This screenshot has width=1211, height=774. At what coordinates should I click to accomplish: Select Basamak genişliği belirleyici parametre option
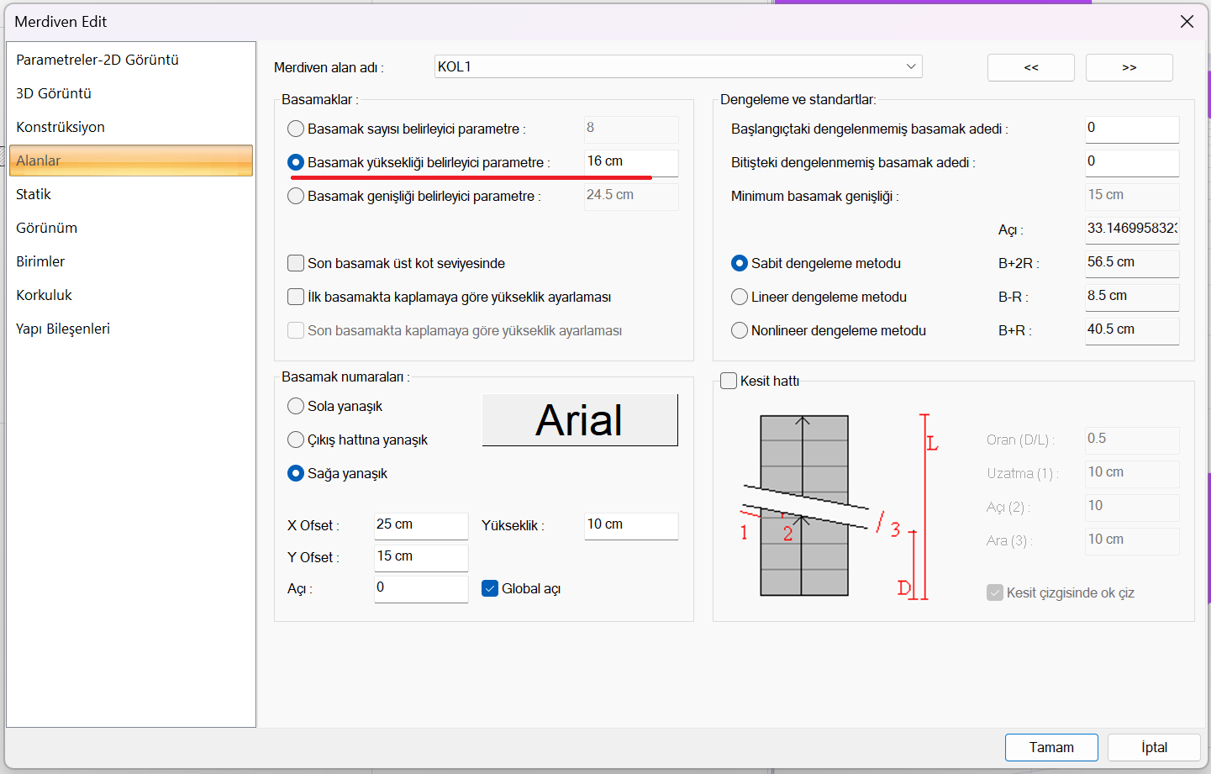click(x=296, y=196)
